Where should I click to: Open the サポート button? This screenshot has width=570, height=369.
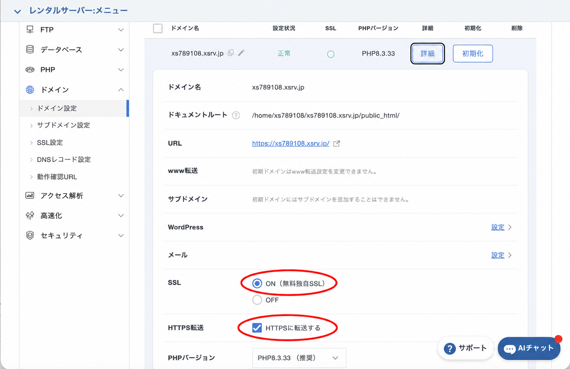[465, 349]
